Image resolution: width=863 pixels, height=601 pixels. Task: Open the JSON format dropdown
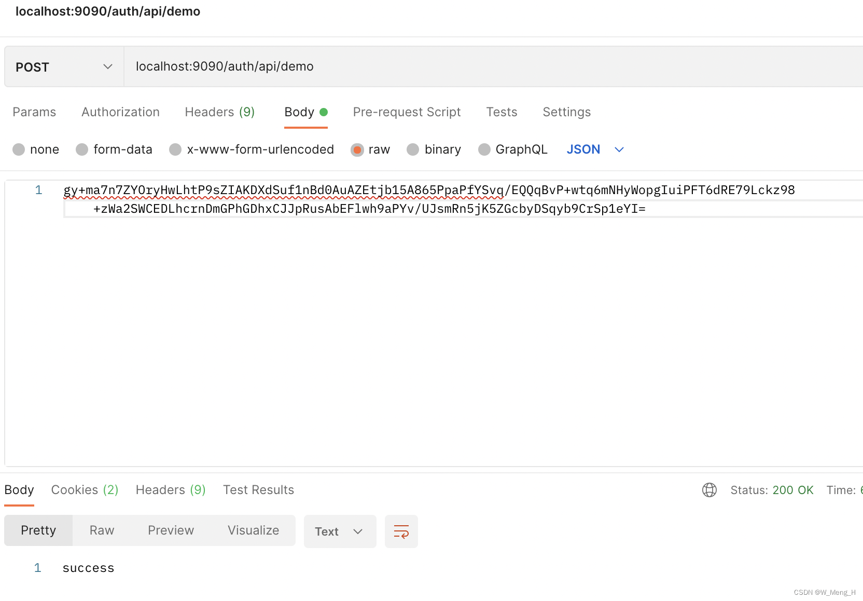pyautogui.click(x=595, y=149)
